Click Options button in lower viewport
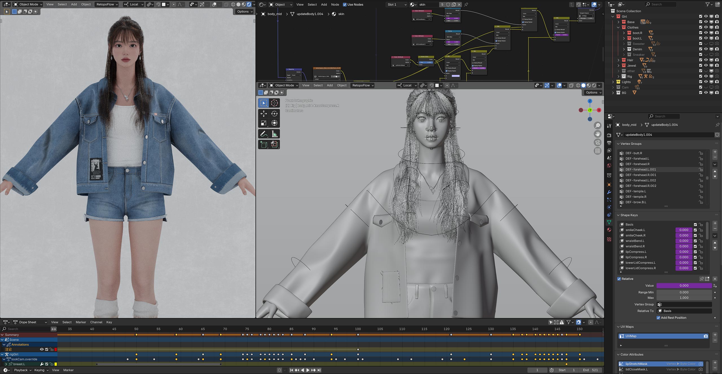 [x=593, y=92]
